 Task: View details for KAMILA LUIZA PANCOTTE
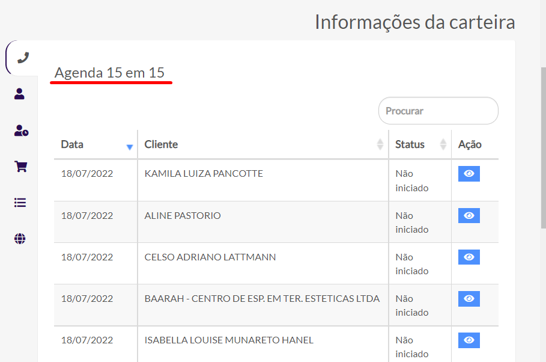(469, 174)
